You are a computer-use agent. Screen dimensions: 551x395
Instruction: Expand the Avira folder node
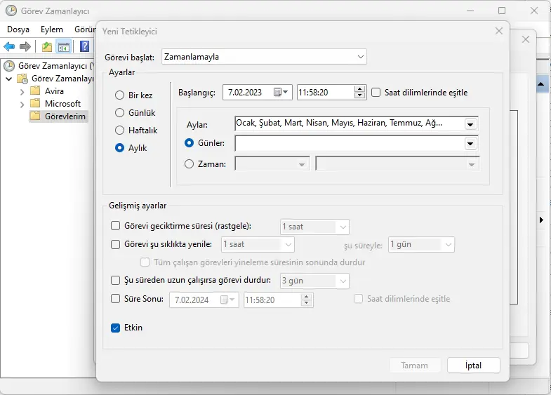[22, 91]
